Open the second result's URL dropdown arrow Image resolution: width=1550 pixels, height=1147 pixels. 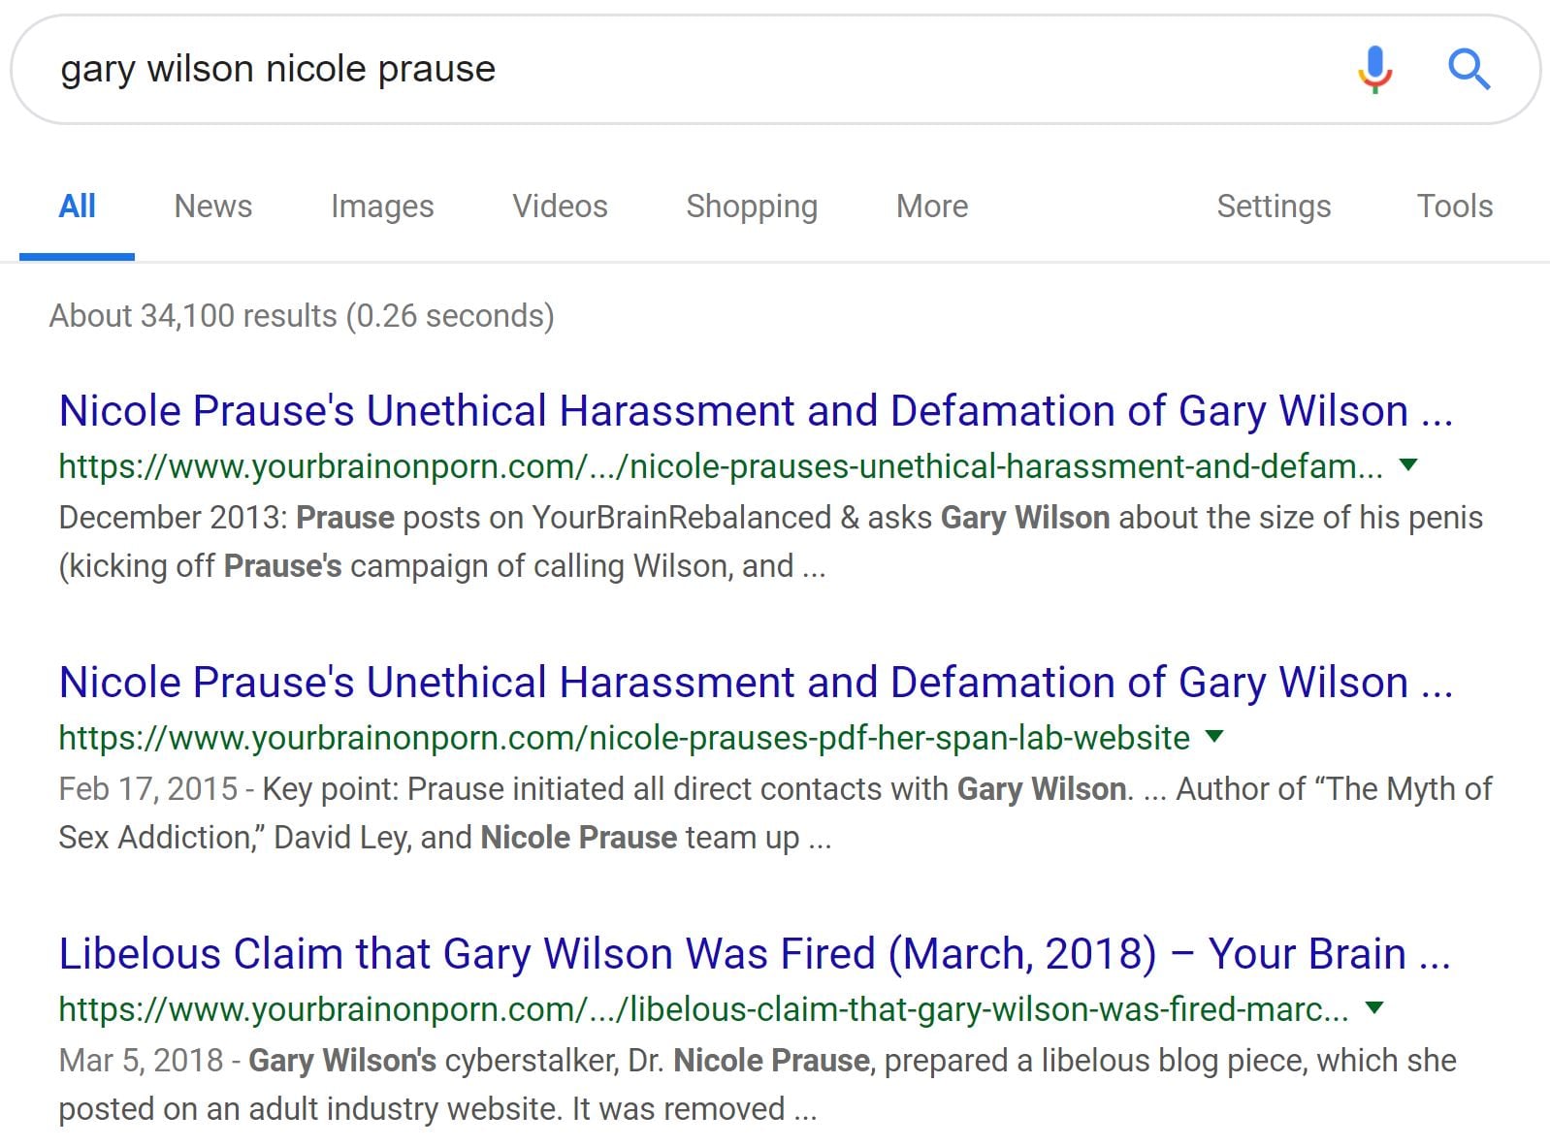click(x=1213, y=737)
